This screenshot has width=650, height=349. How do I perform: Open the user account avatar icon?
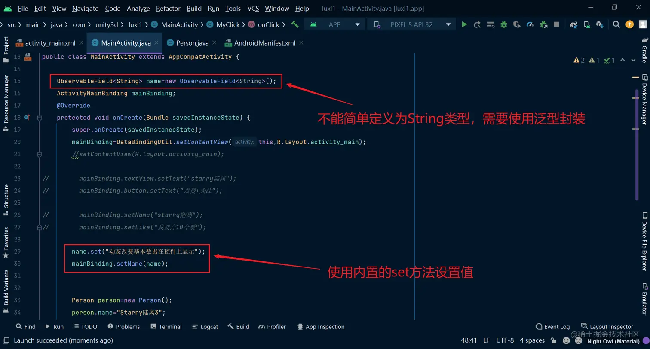(643, 25)
